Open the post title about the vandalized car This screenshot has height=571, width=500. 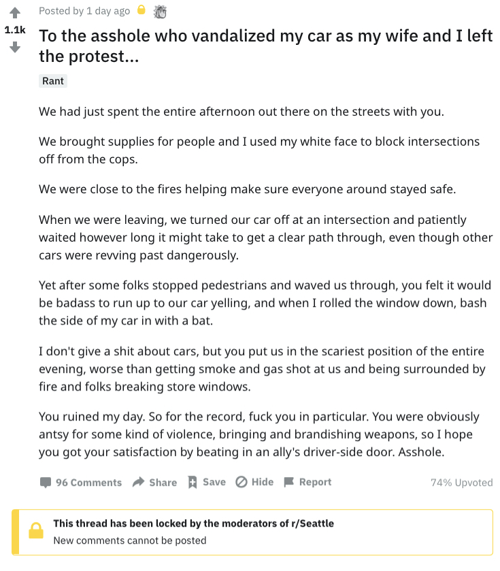[266, 46]
